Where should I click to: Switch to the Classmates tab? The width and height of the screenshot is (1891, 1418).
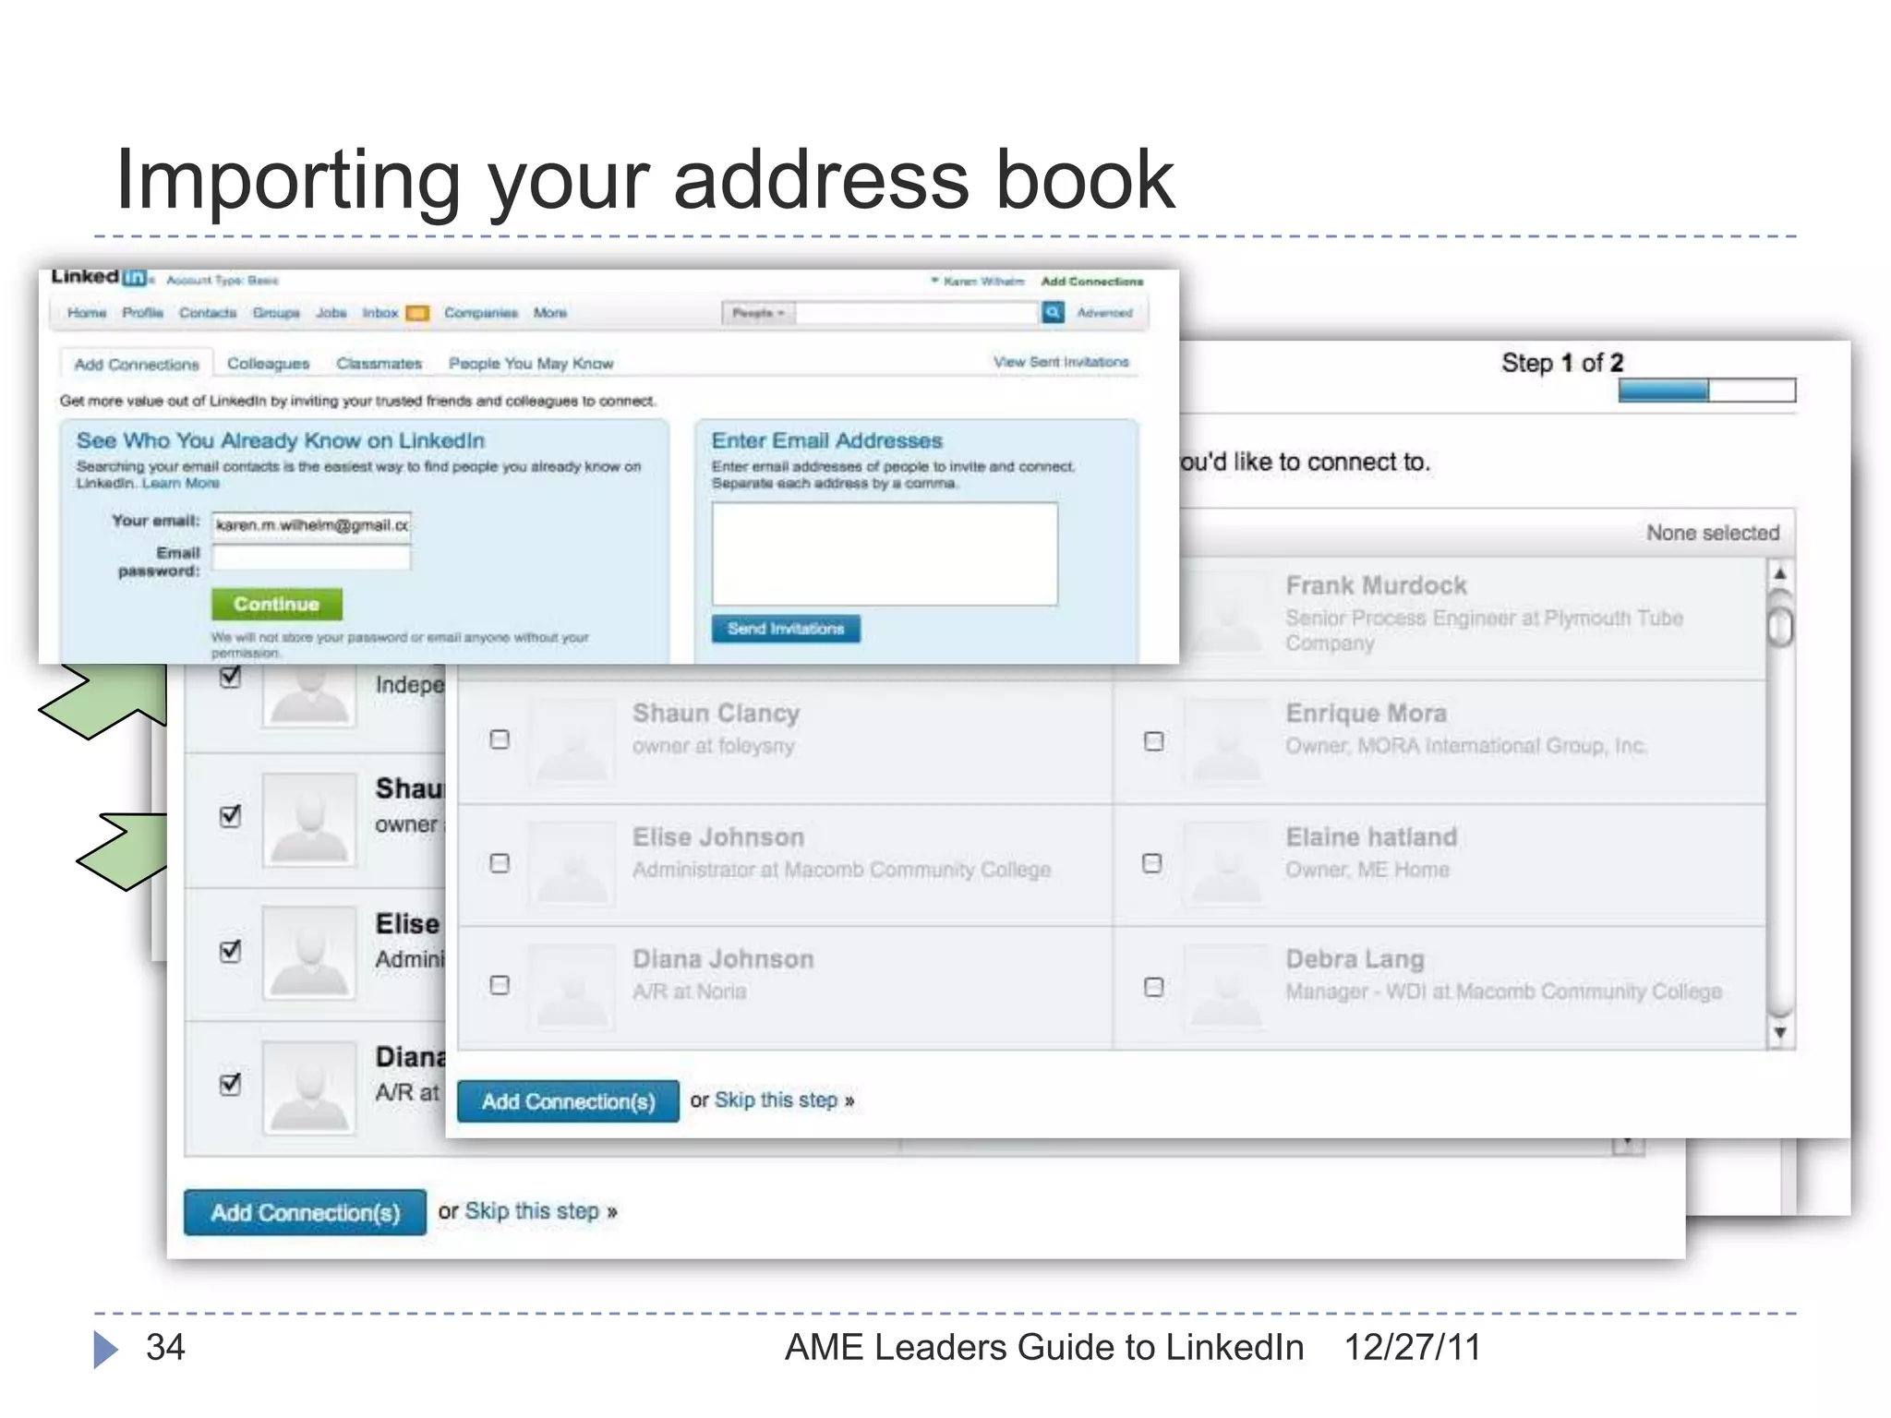click(379, 364)
